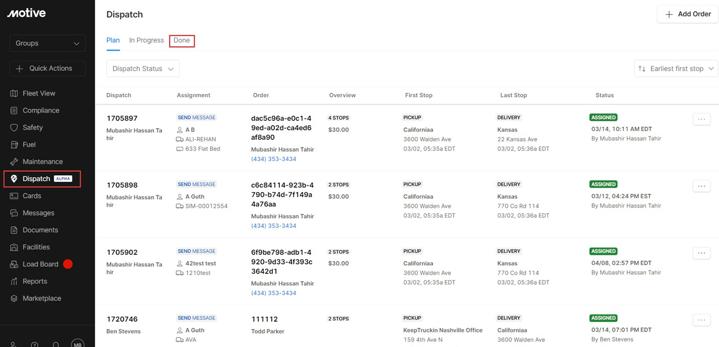Screen dimensions: 719x347
Task: Open the Dispatch Status filter dropdown
Action: tap(143, 69)
